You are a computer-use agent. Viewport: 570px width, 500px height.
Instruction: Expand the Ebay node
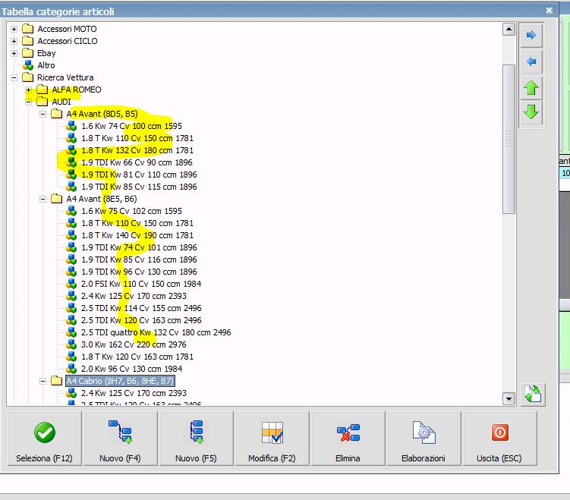point(14,53)
